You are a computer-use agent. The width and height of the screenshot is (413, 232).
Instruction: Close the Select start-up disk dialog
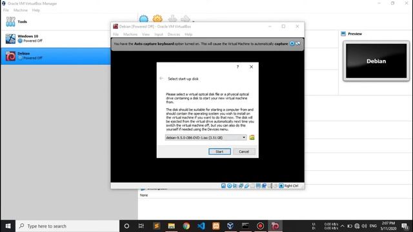[251, 67]
